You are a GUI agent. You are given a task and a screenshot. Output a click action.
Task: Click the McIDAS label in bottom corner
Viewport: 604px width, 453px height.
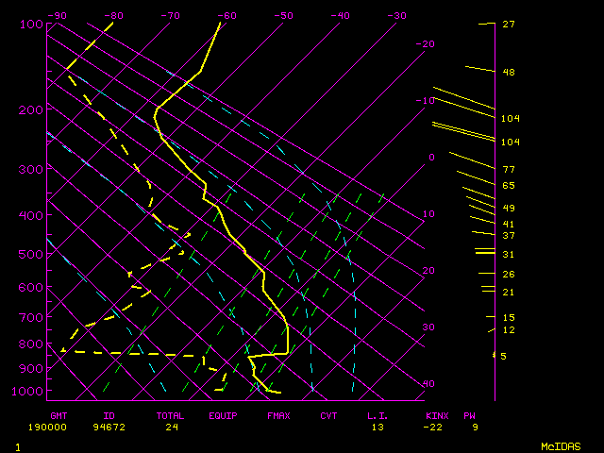tap(561, 445)
